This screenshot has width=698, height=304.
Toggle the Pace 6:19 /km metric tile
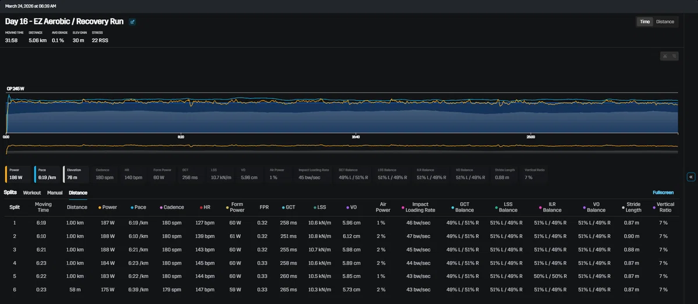click(x=47, y=174)
